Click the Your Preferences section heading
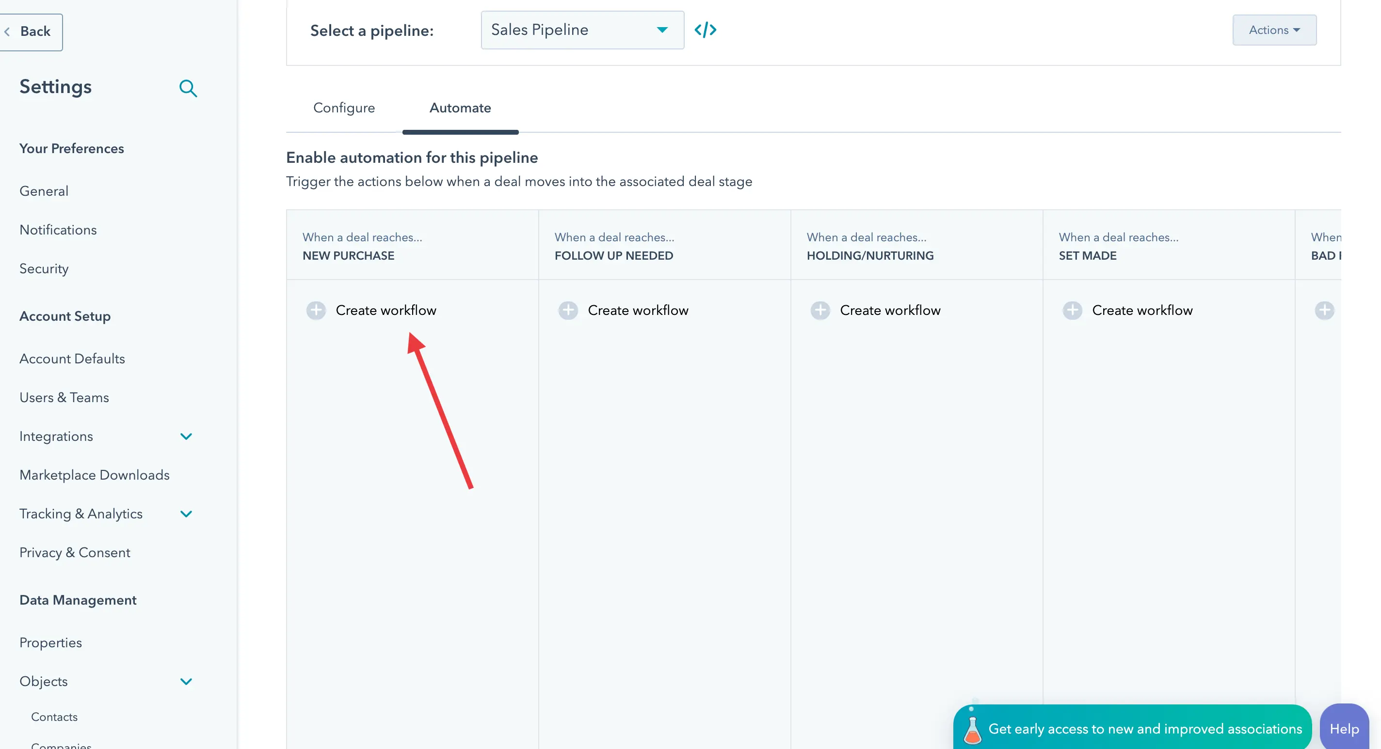 (x=71, y=148)
